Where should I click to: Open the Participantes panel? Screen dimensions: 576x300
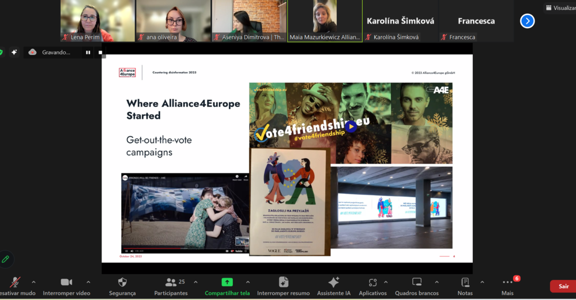pos(171,286)
